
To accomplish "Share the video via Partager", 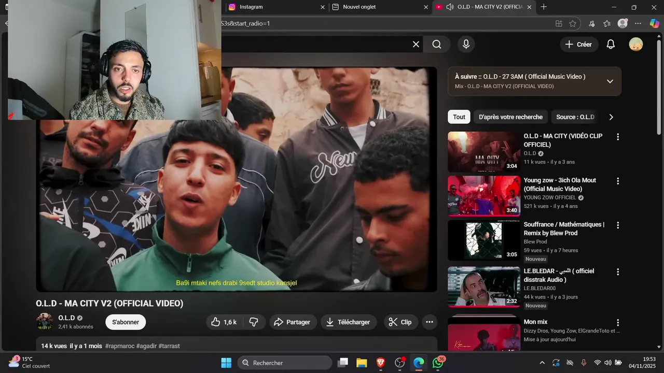I will [x=292, y=322].
